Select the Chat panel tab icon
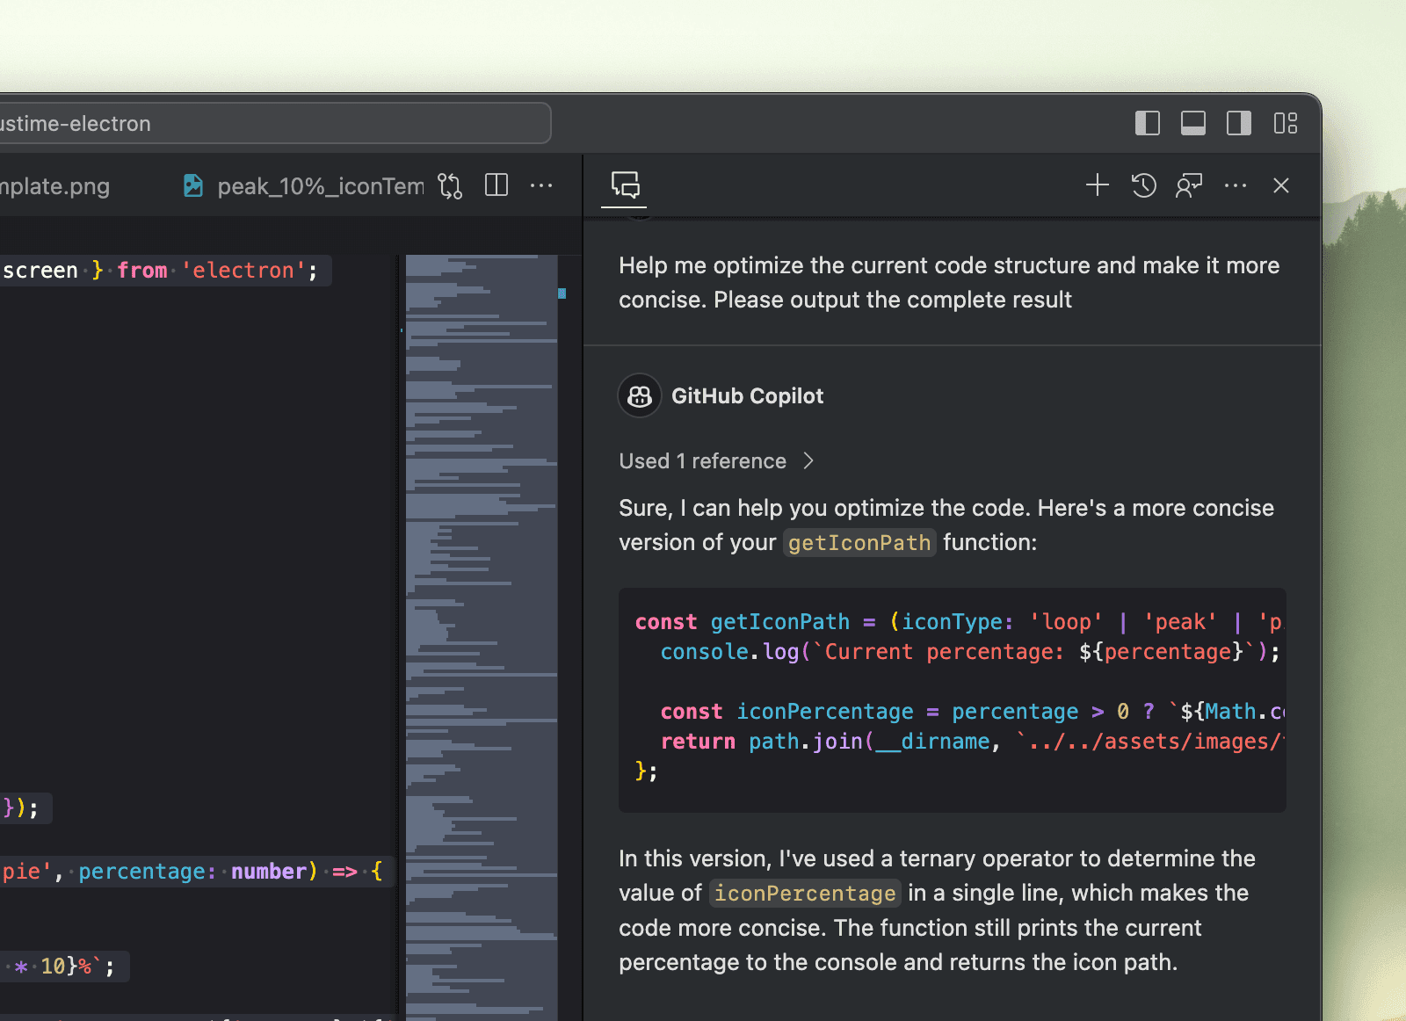1406x1021 pixels. [625, 185]
